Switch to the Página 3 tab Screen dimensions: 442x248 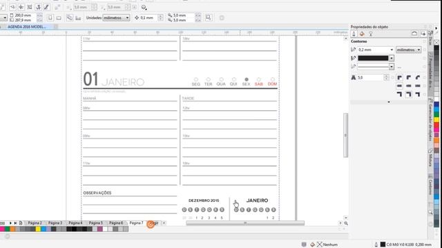(55, 223)
